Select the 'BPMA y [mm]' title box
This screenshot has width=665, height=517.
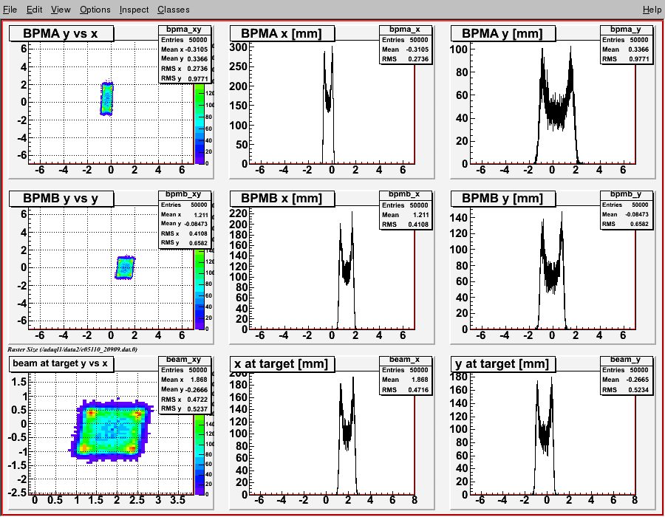tap(503, 33)
